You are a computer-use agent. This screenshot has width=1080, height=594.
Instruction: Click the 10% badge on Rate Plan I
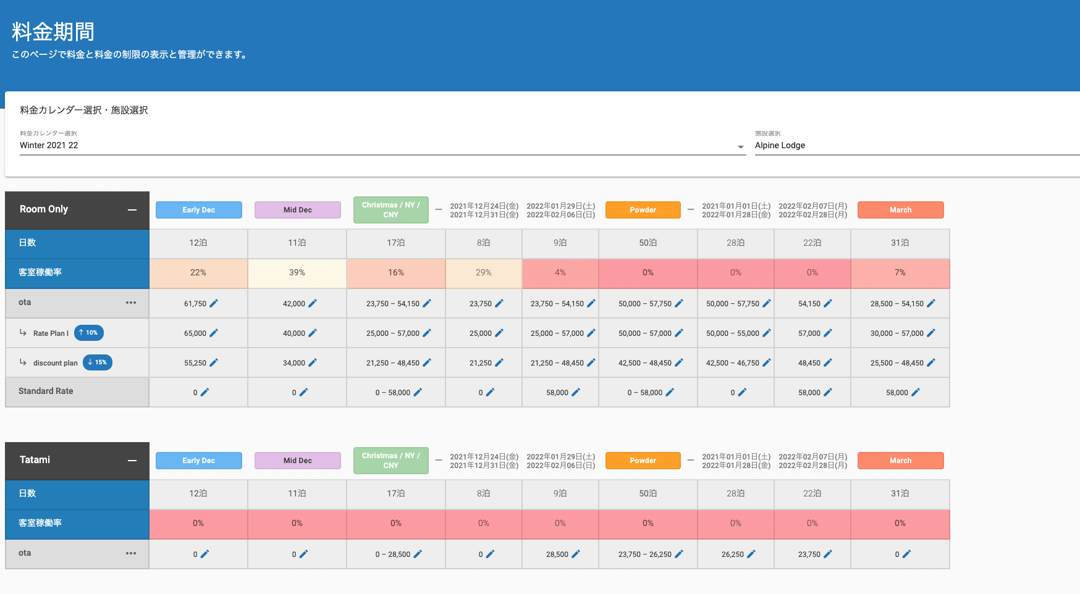pyautogui.click(x=89, y=333)
